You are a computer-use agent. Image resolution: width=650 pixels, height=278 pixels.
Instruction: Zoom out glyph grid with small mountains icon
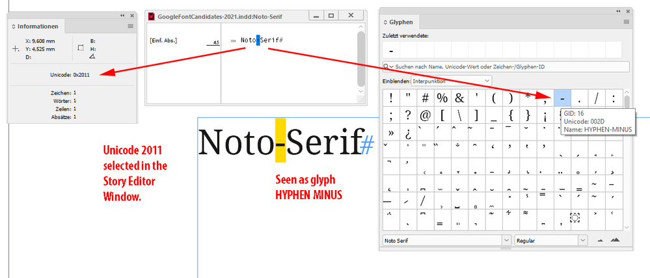pyautogui.click(x=600, y=240)
